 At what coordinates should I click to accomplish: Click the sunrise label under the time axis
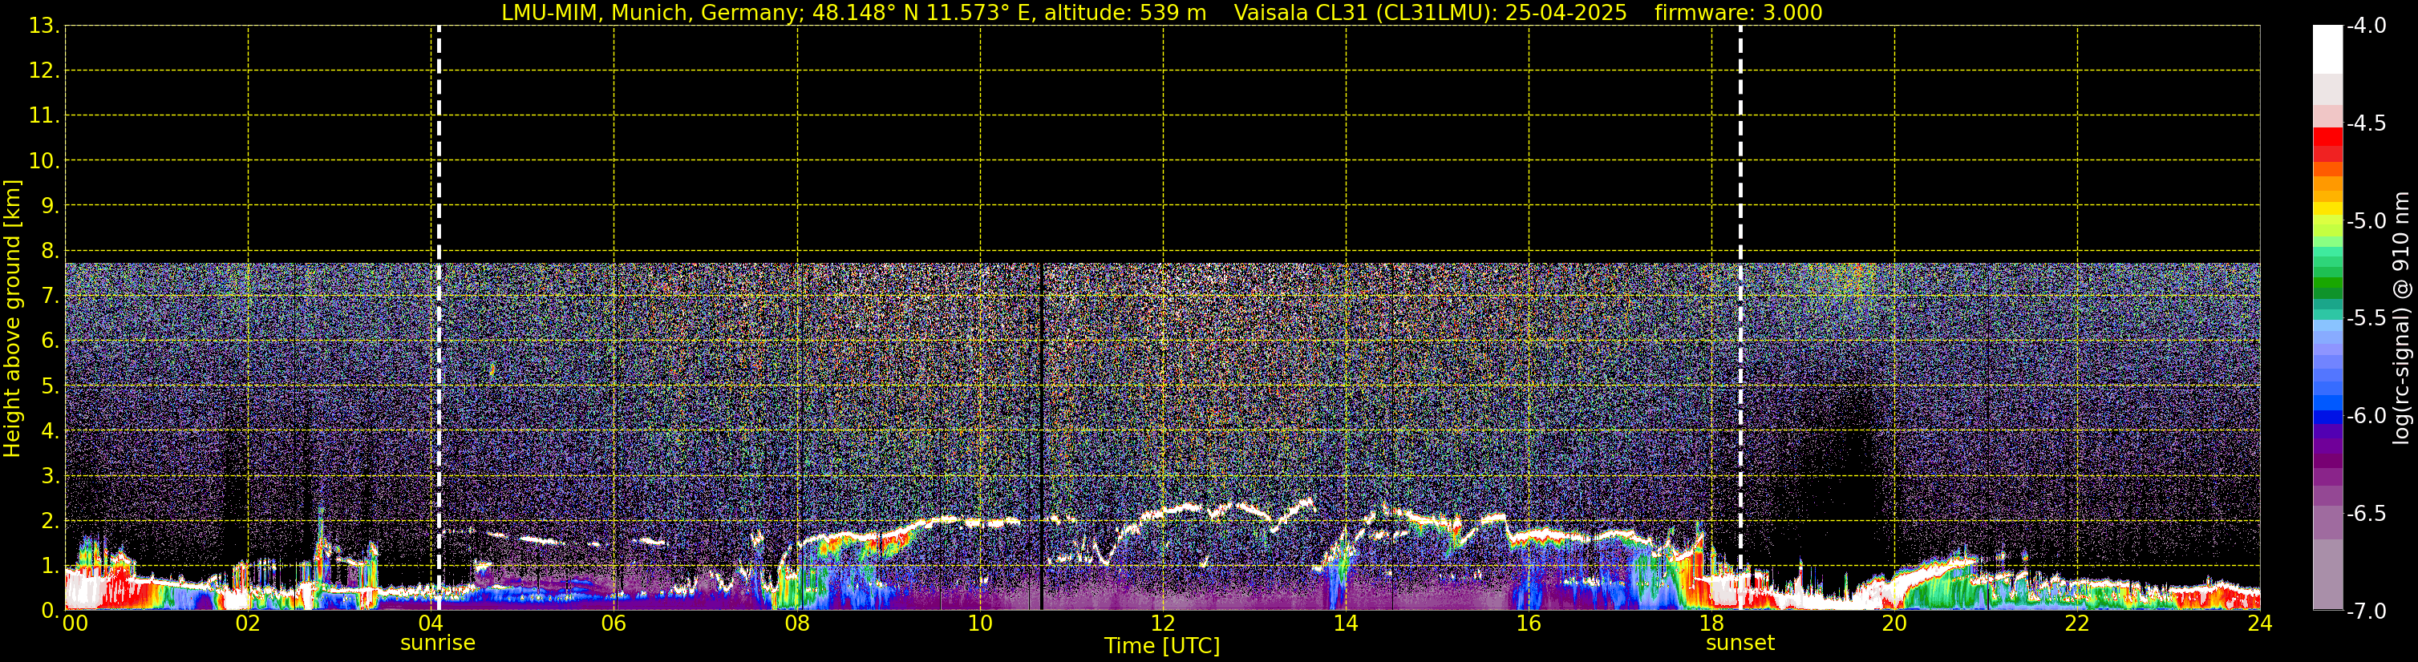[437, 644]
